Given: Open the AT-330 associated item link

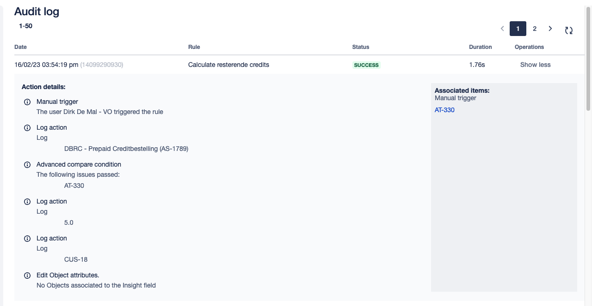Looking at the screenshot, I should click(444, 110).
